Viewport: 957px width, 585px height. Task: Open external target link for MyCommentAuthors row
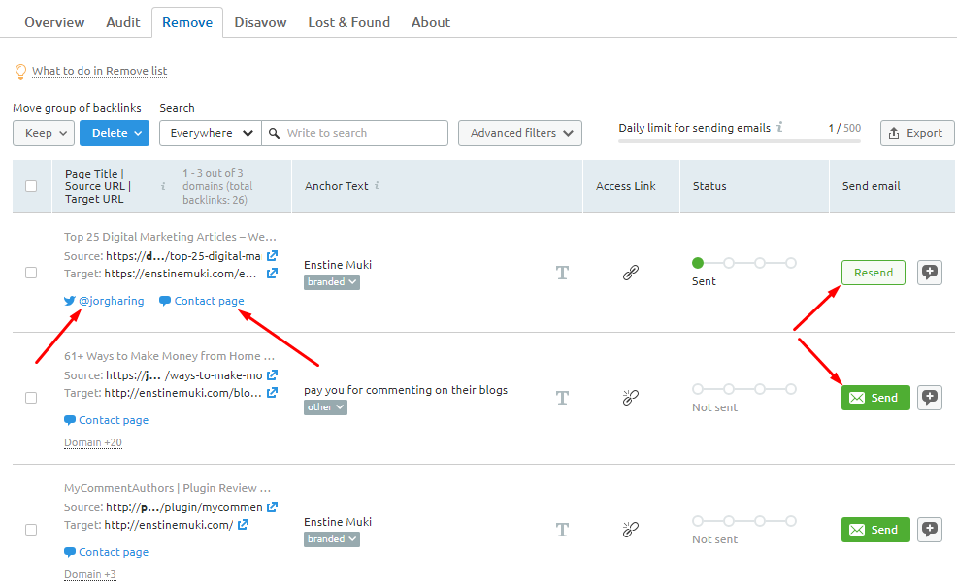coord(243,525)
